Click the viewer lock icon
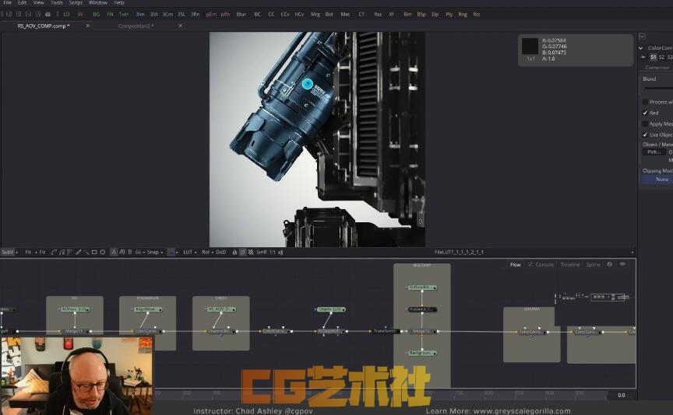This screenshot has width=673, height=415. point(234,253)
